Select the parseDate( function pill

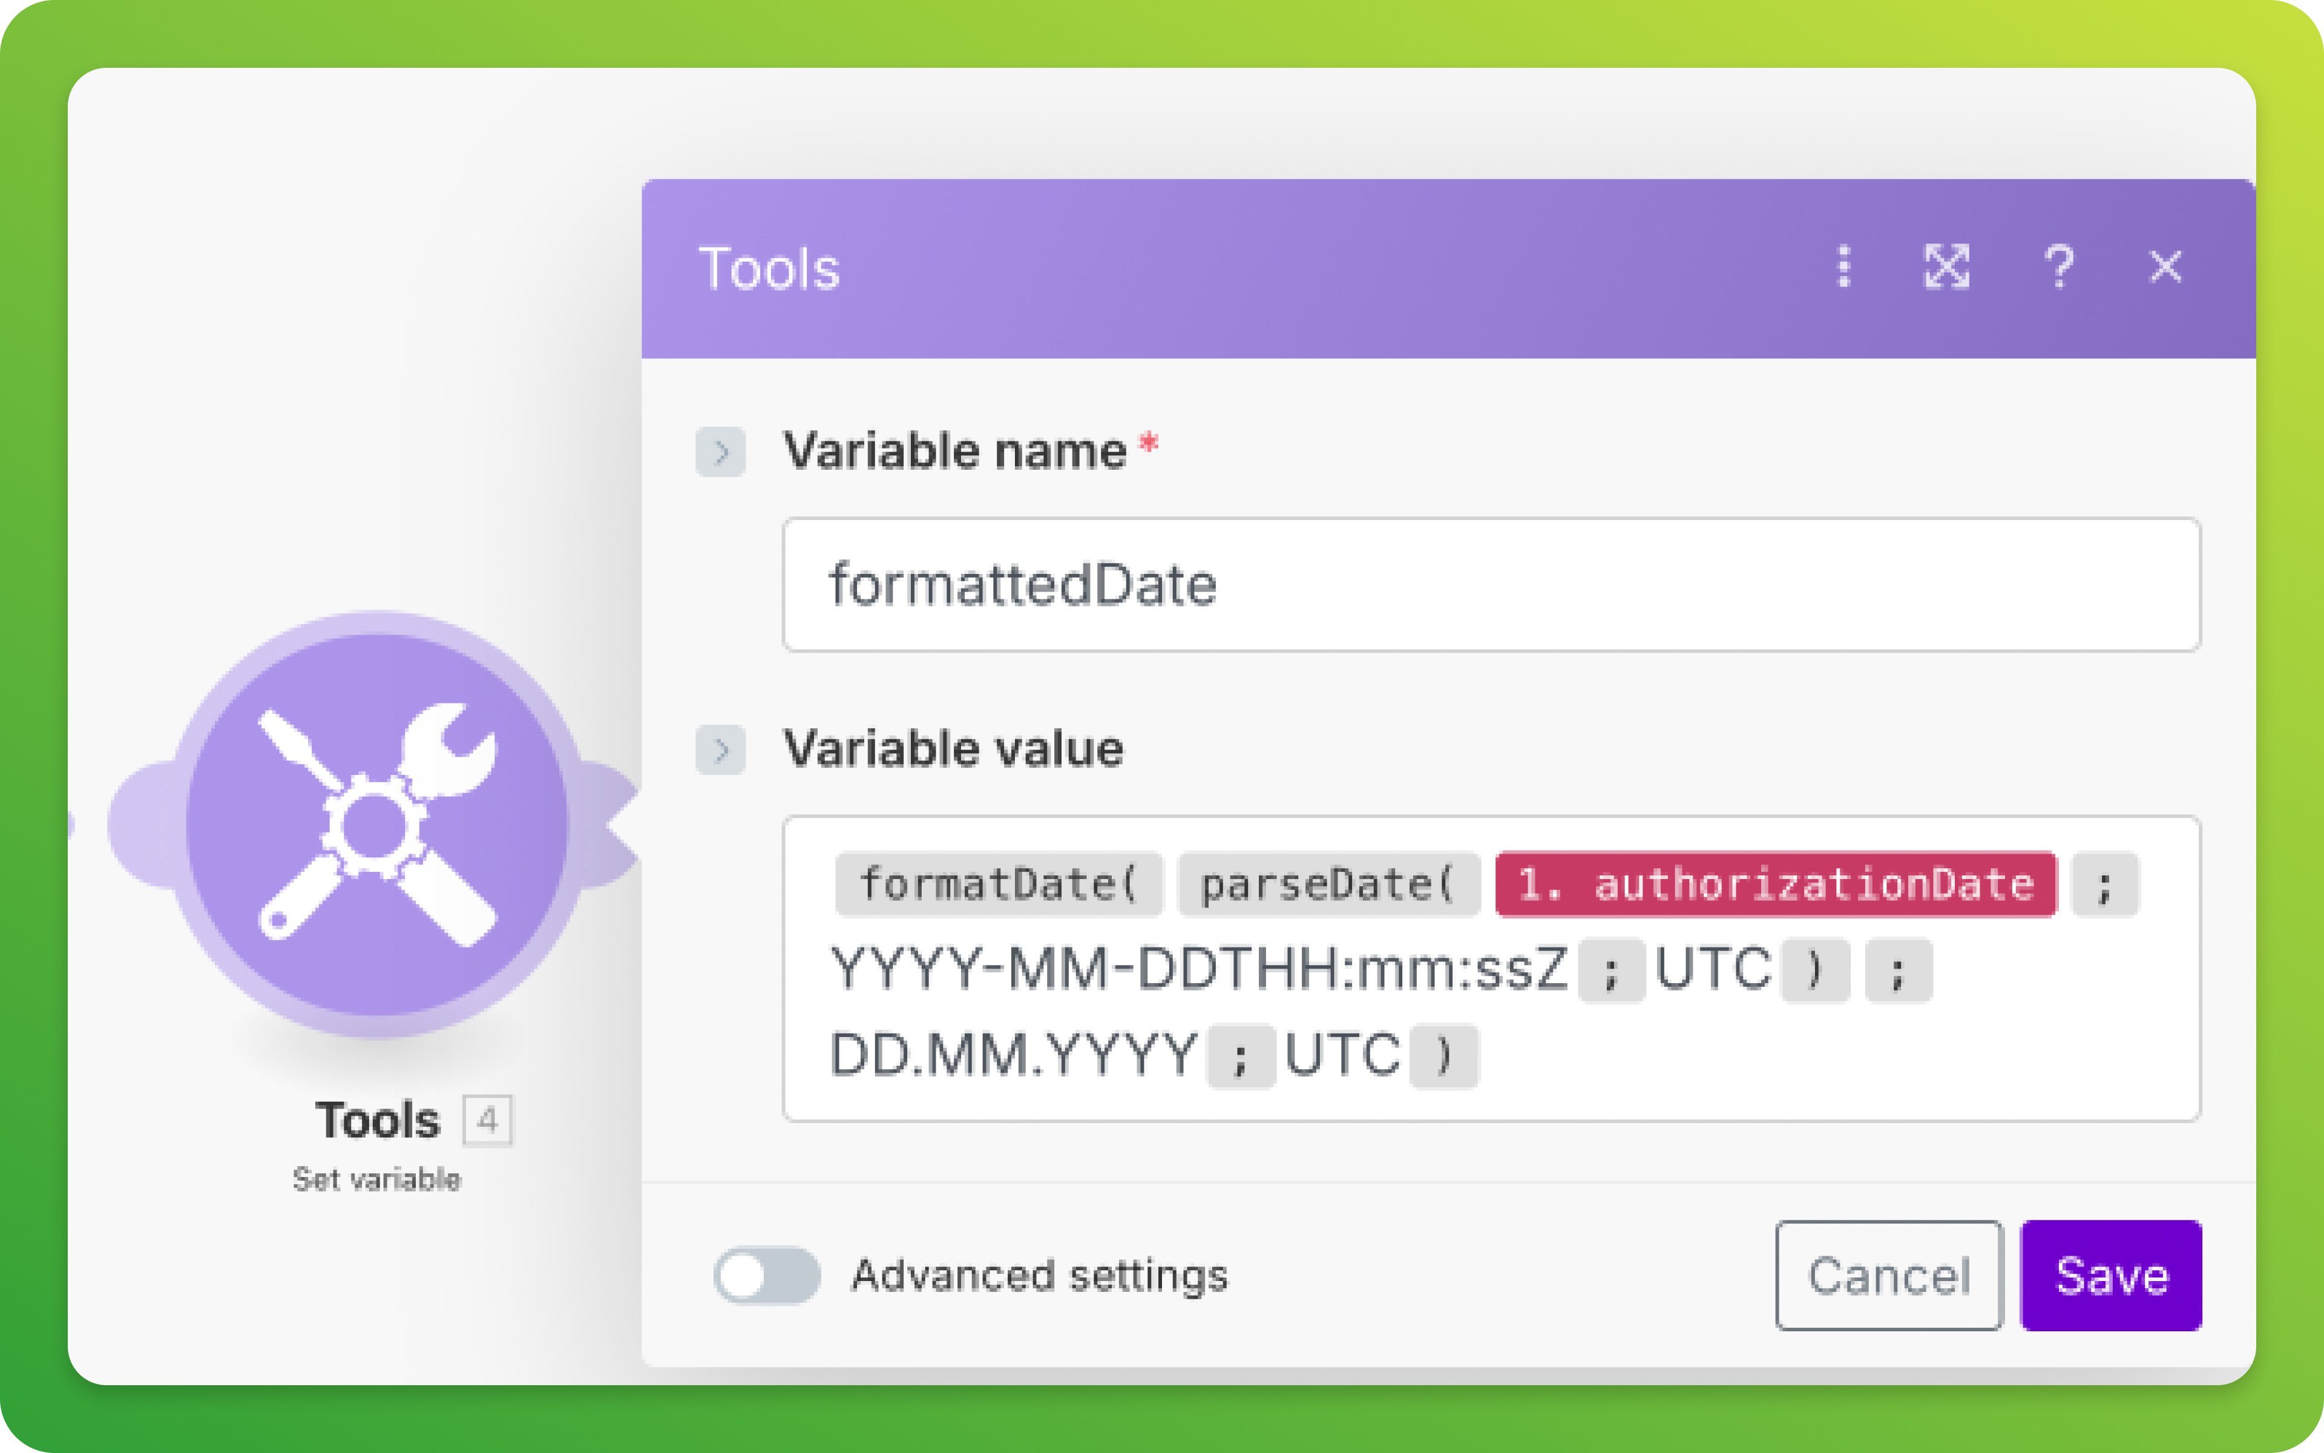point(1328,884)
